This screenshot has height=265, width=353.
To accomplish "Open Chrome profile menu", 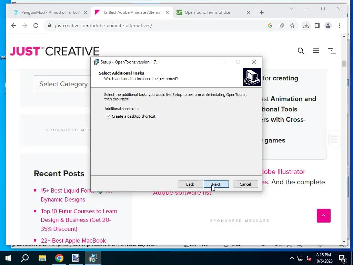I will coord(328,26).
